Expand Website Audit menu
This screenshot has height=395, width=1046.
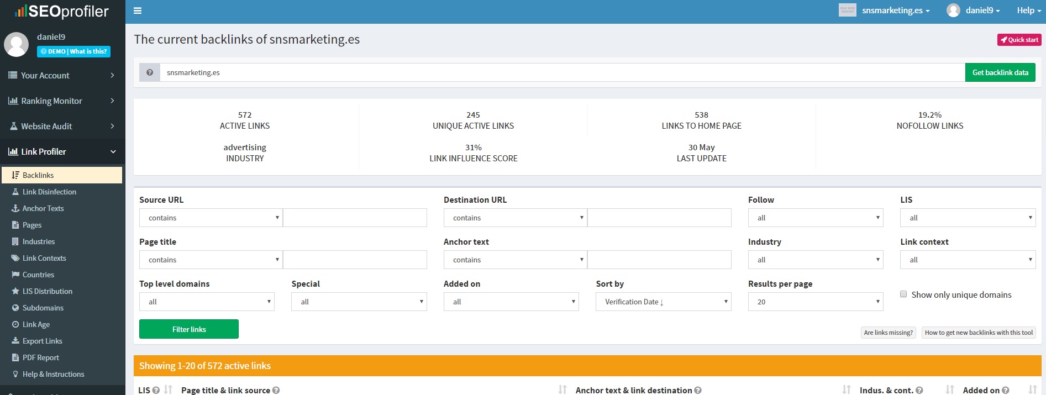pyautogui.click(x=62, y=126)
